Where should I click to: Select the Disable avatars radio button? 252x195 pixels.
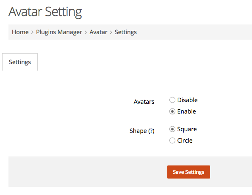tap(172, 100)
